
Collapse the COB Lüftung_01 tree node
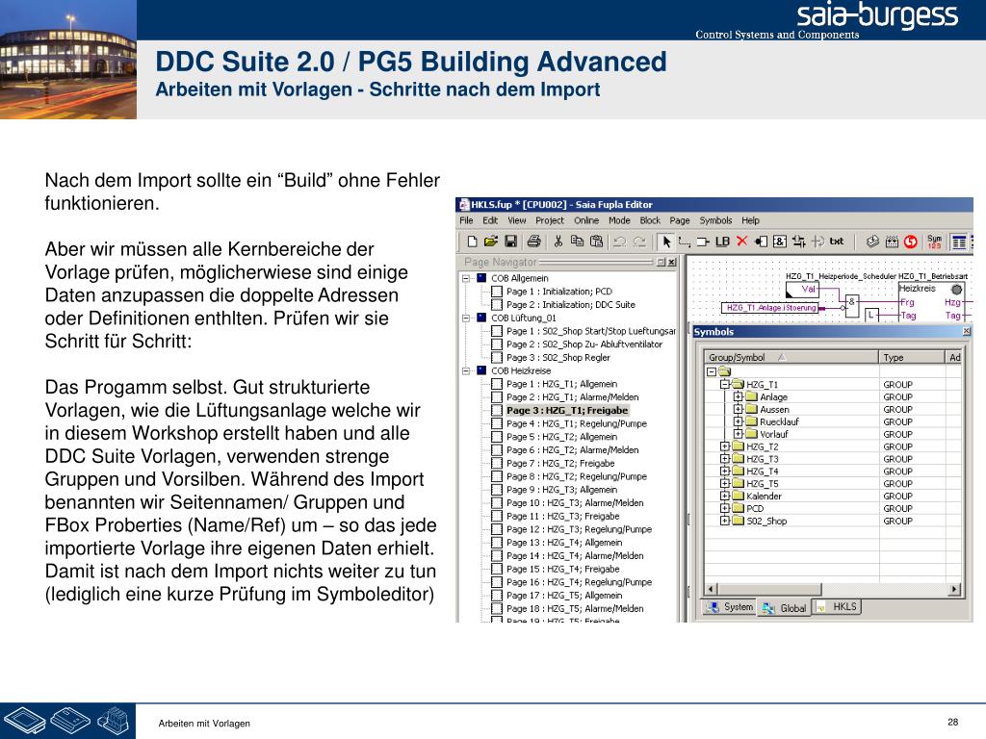point(466,318)
